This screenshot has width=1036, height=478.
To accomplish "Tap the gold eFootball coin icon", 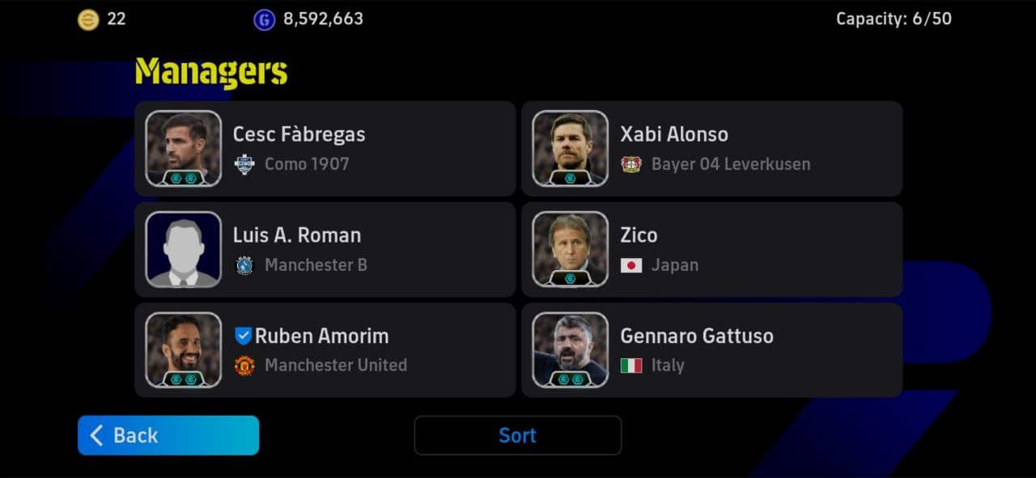I will point(88,19).
